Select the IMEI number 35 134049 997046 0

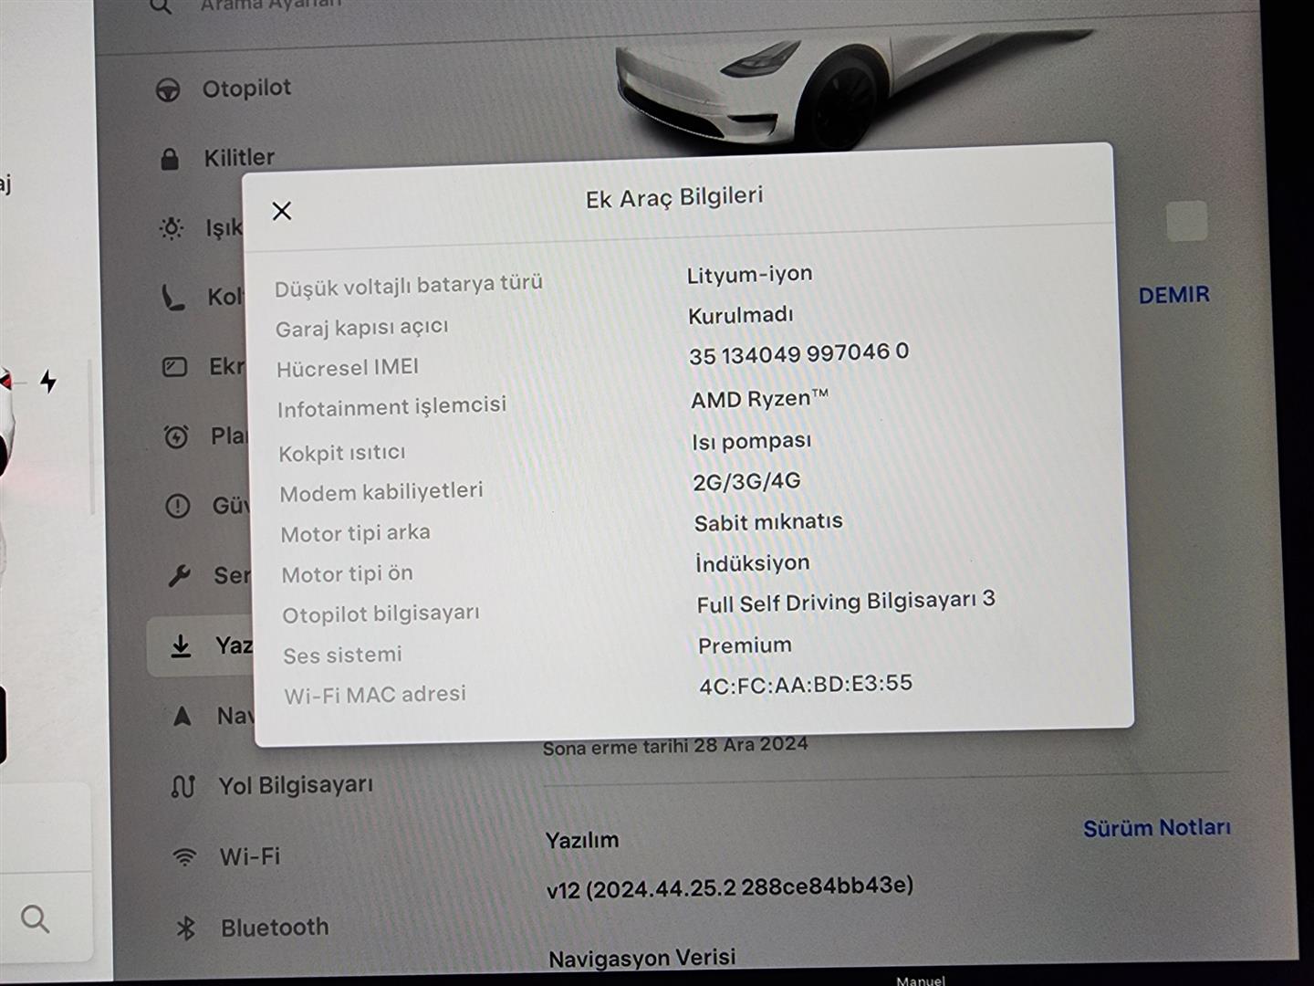(798, 353)
